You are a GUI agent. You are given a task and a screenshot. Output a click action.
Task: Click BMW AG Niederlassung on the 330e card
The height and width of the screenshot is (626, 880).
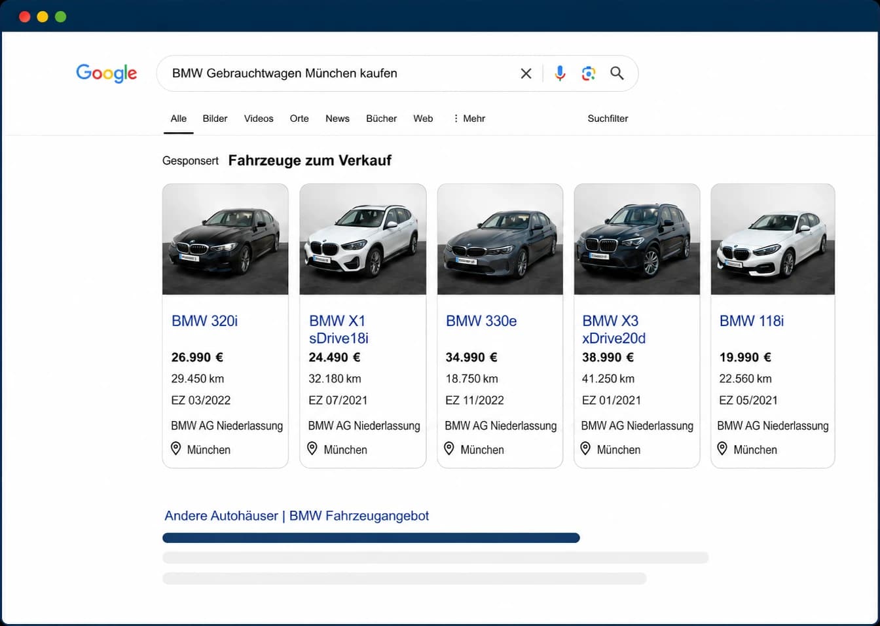501,426
